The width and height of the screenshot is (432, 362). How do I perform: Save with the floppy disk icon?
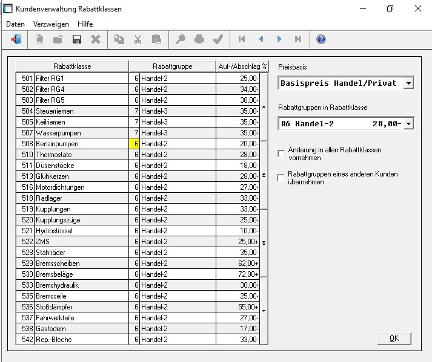tap(77, 39)
